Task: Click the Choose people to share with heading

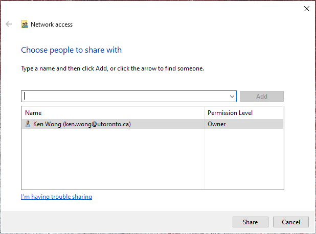Action: pos(72,50)
